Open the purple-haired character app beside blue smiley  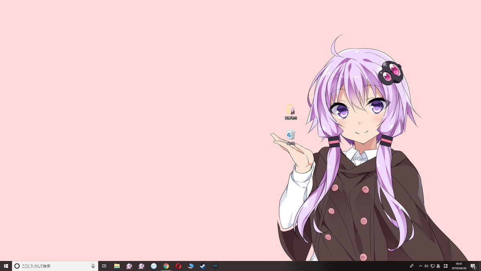pyautogui.click(x=141, y=266)
